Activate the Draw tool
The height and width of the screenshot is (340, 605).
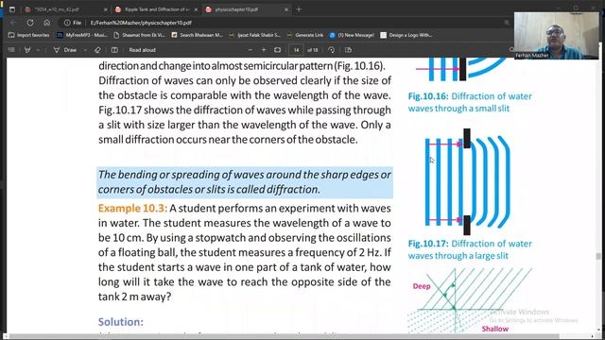(x=65, y=50)
